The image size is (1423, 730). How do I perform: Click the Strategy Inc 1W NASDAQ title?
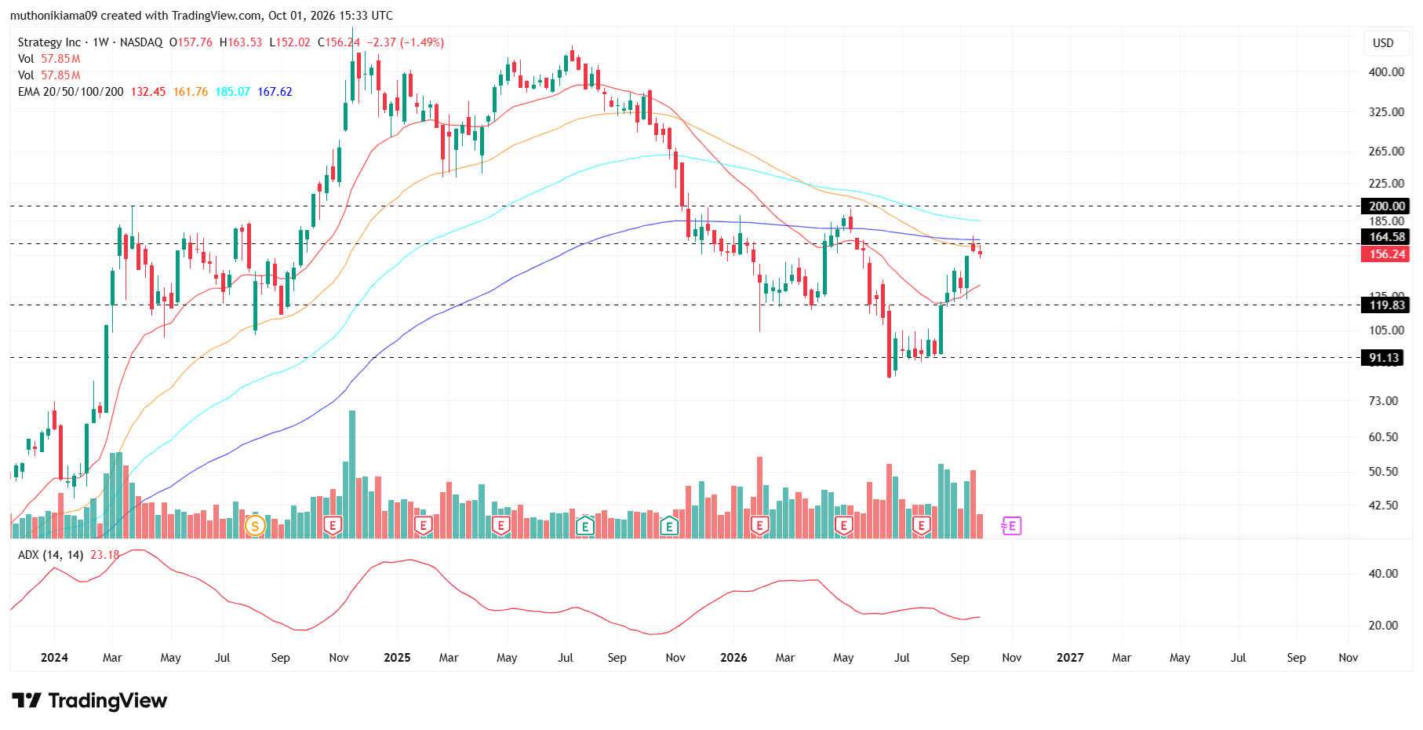(x=90, y=42)
